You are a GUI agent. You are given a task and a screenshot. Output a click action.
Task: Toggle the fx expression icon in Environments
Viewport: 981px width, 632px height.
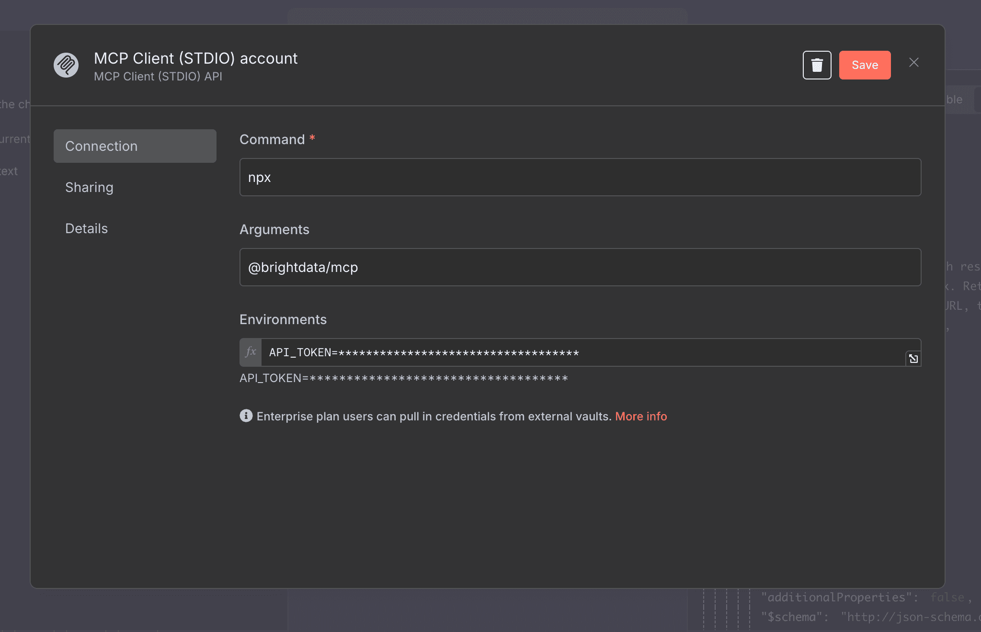(x=251, y=352)
